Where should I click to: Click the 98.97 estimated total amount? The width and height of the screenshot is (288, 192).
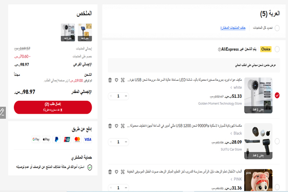24,92
